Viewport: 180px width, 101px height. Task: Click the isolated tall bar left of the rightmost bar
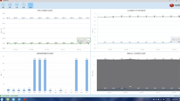76,75
